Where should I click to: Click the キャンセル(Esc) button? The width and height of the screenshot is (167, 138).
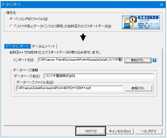[120, 131]
